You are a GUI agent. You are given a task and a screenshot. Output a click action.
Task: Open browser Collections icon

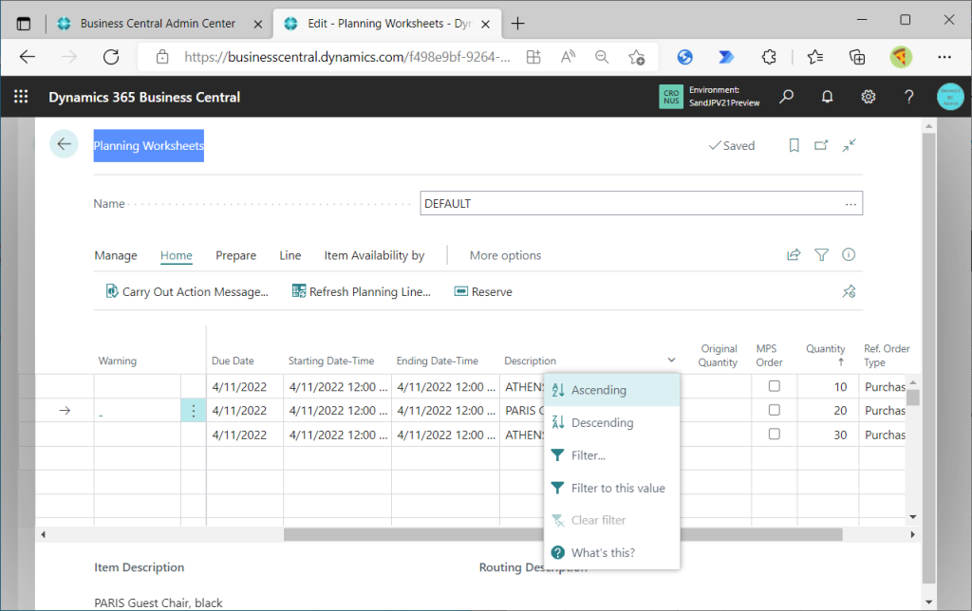click(x=857, y=57)
